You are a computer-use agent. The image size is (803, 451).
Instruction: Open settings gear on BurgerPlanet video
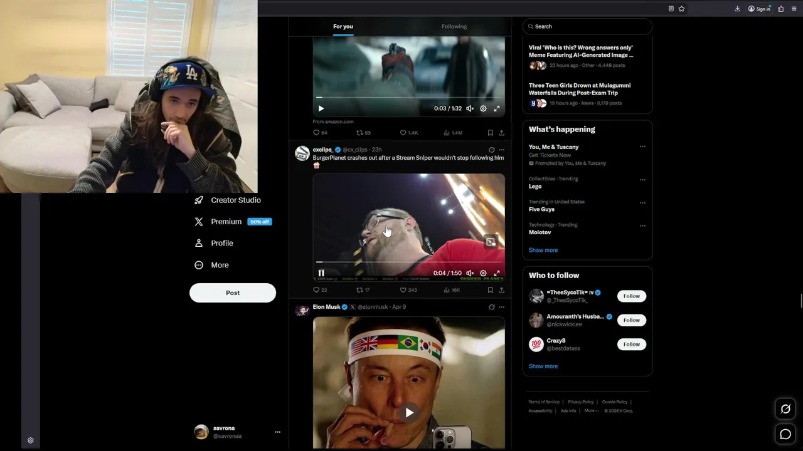coord(483,273)
